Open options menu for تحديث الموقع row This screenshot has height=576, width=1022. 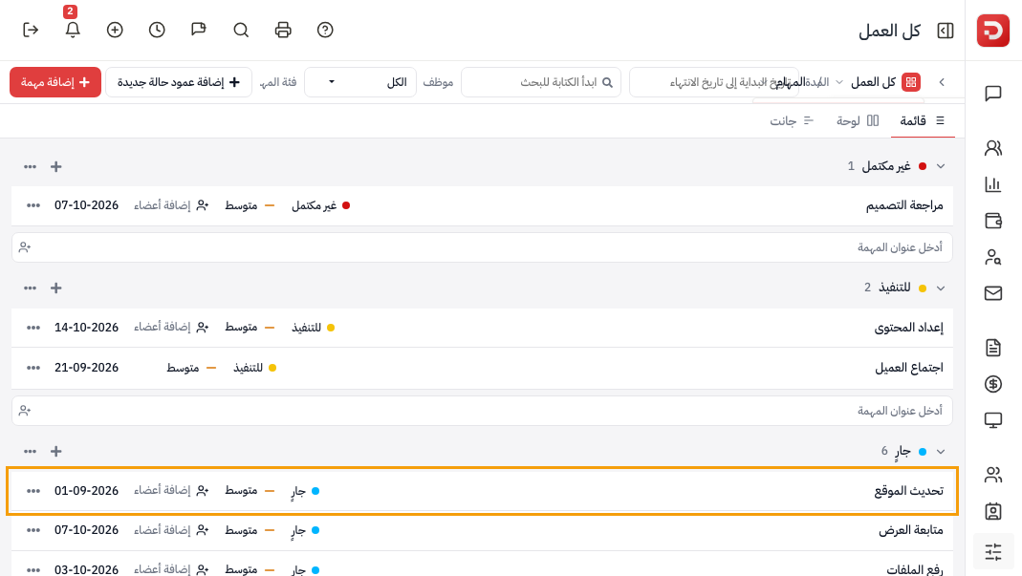[33, 491]
